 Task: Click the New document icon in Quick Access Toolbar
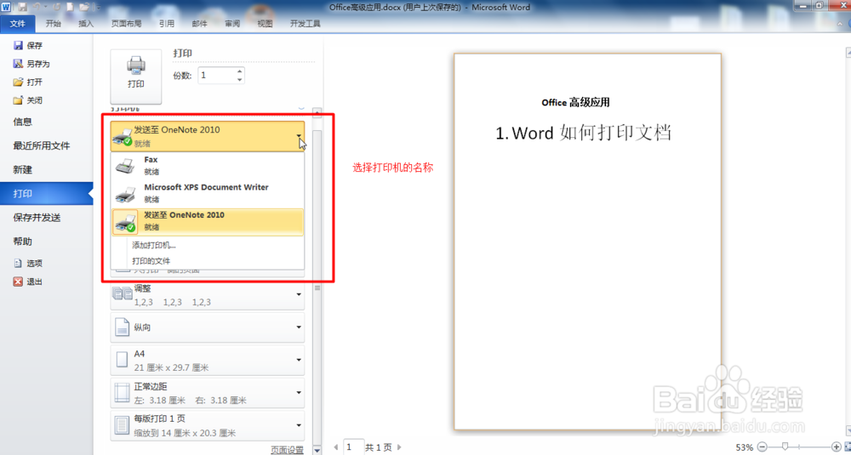[71, 7]
